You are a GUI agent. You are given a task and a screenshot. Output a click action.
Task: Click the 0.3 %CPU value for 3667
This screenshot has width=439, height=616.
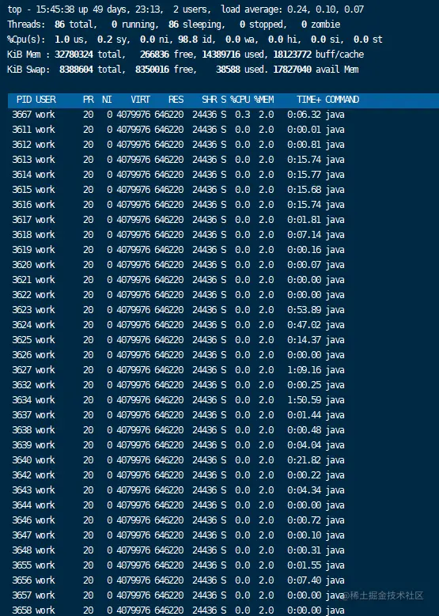pos(243,115)
